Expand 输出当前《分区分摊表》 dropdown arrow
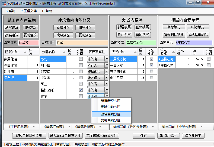The width and height of the screenshot is (214, 147). (x=153, y=127)
